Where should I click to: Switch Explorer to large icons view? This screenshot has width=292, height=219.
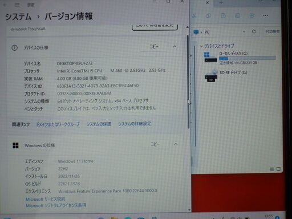click(x=278, y=169)
